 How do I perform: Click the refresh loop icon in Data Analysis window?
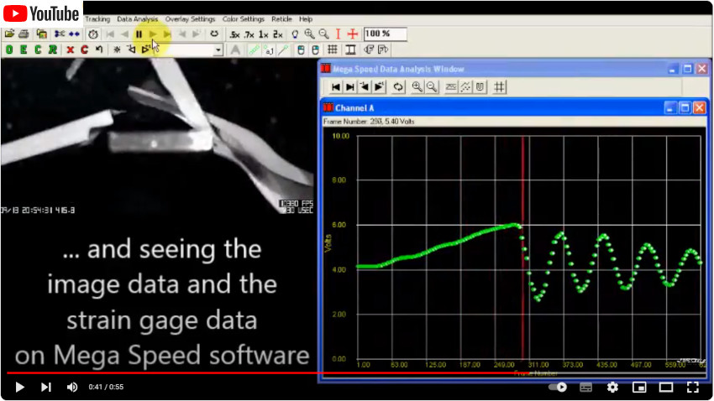pyautogui.click(x=398, y=87)
